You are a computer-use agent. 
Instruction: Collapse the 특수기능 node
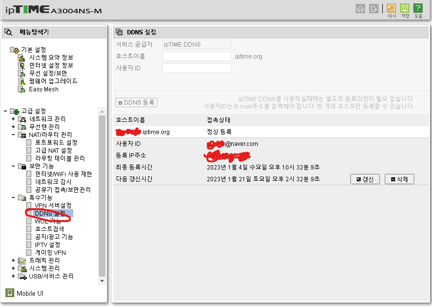[x=13, y=197]
